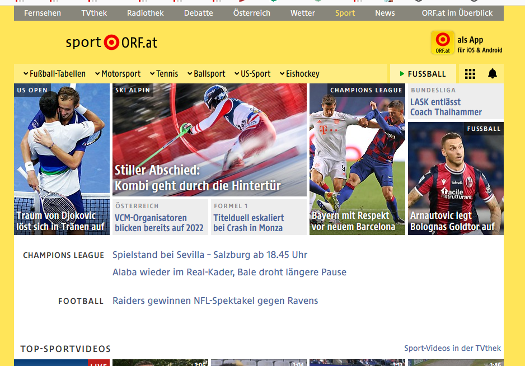This screenshot has height=366, width=525.
Task: Click the SKI ALPIN category tag
Action: coord(133,90)
